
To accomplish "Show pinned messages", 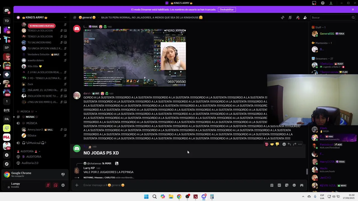I will pyautogui.click(x=298, y=17).
